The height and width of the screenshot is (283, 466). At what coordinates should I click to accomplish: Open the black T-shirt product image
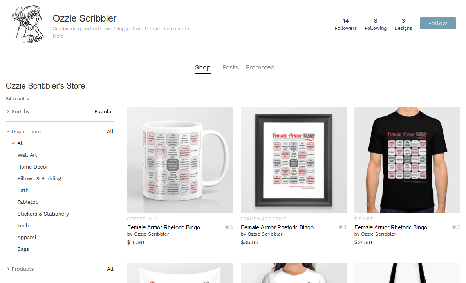[x=407, y=160]
